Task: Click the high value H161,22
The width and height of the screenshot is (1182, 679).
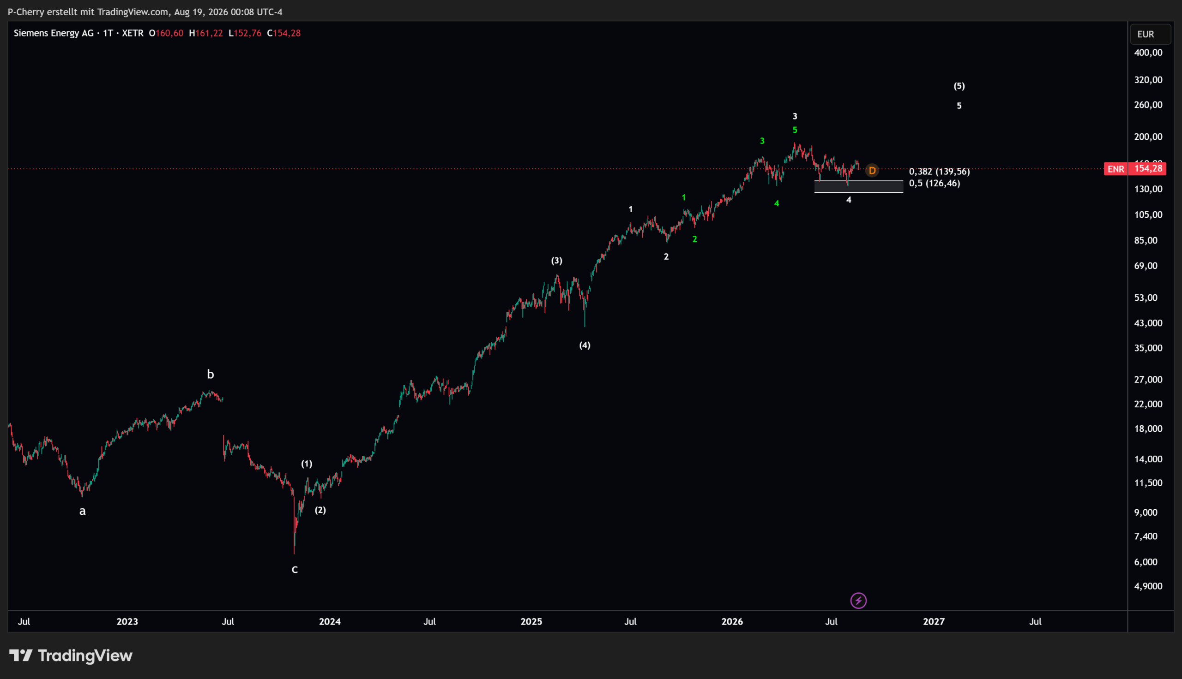Action: (x=206, y=33)
